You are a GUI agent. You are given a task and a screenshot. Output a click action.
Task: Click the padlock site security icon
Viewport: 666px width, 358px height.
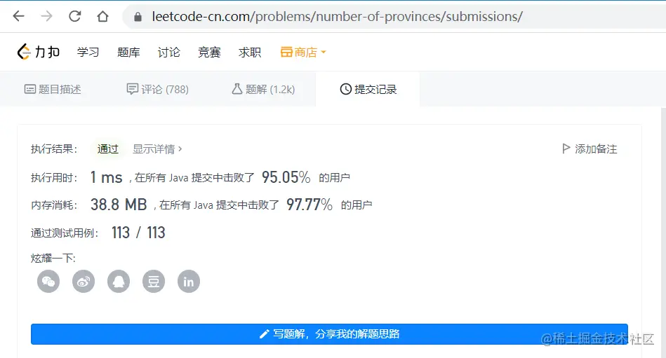point(138,17)
